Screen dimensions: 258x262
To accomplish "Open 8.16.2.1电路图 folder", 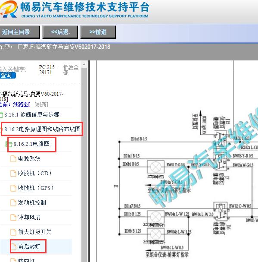I will [32, 144].
